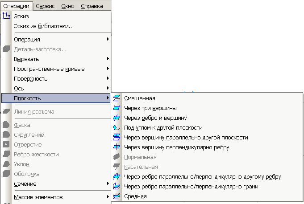Viewport: 304px width, 204px height.
Task: Click the greyed Отверстие text
Action: coord(28,145)
